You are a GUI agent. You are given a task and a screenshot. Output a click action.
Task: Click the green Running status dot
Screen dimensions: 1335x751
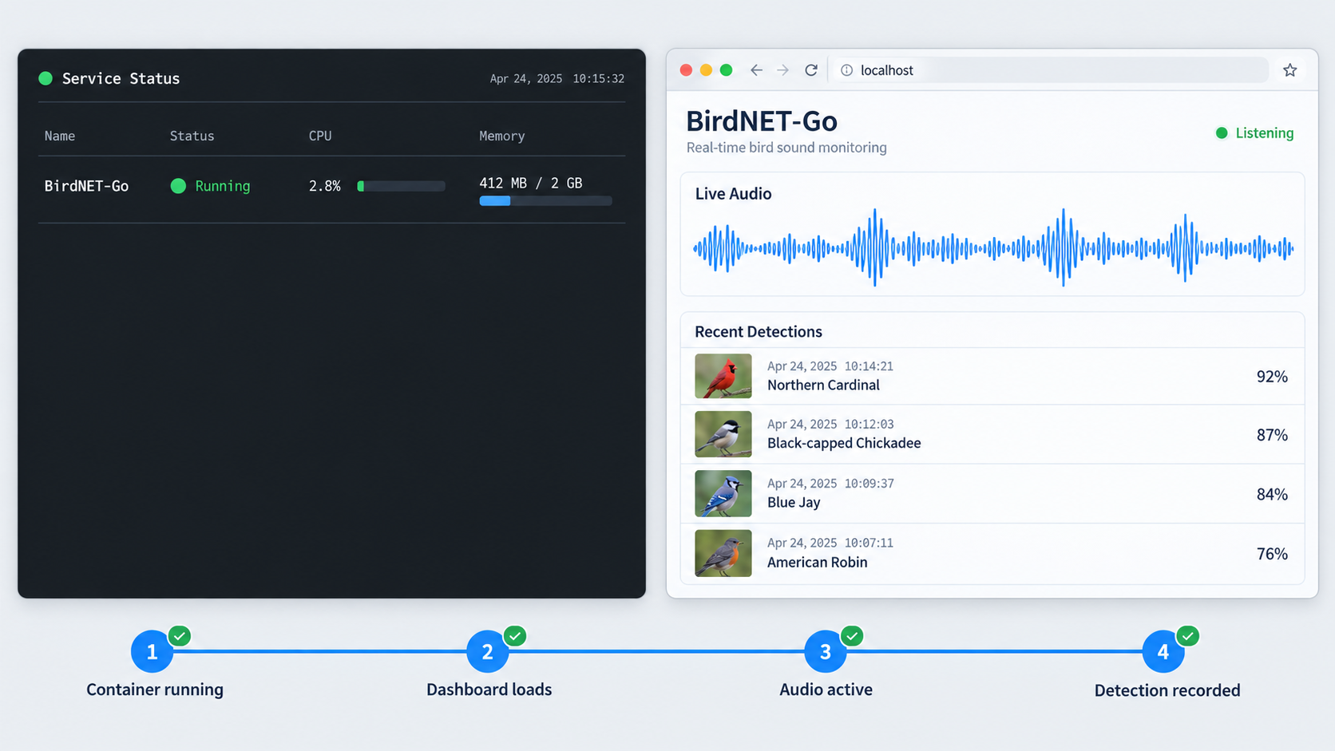pyautogui.click(x=178, y=186)
